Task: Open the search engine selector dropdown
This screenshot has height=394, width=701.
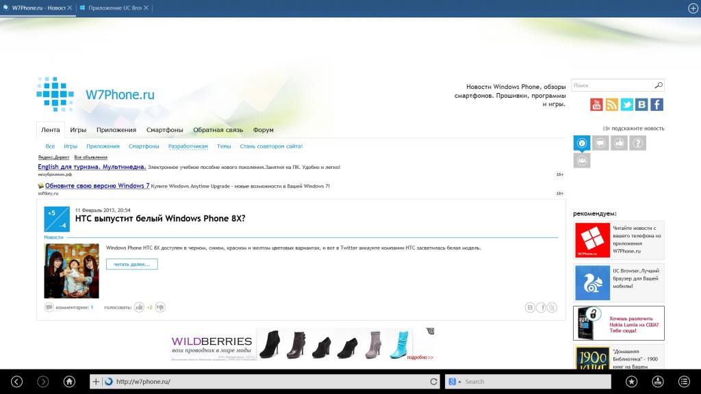Action: pyautogui.click(x=455, y=382)
